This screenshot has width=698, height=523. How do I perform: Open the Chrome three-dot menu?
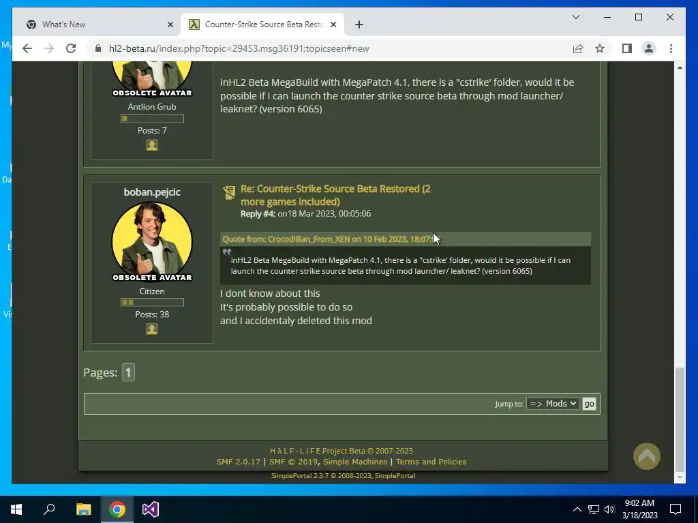[x=671, y=48]
